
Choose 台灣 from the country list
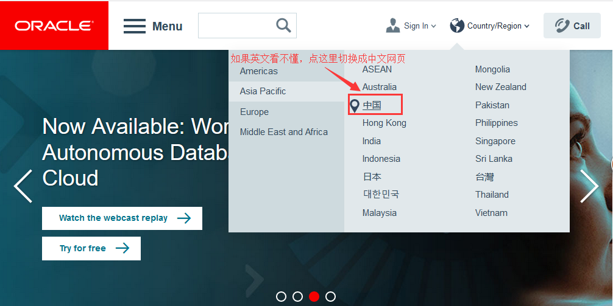(484, 177)
